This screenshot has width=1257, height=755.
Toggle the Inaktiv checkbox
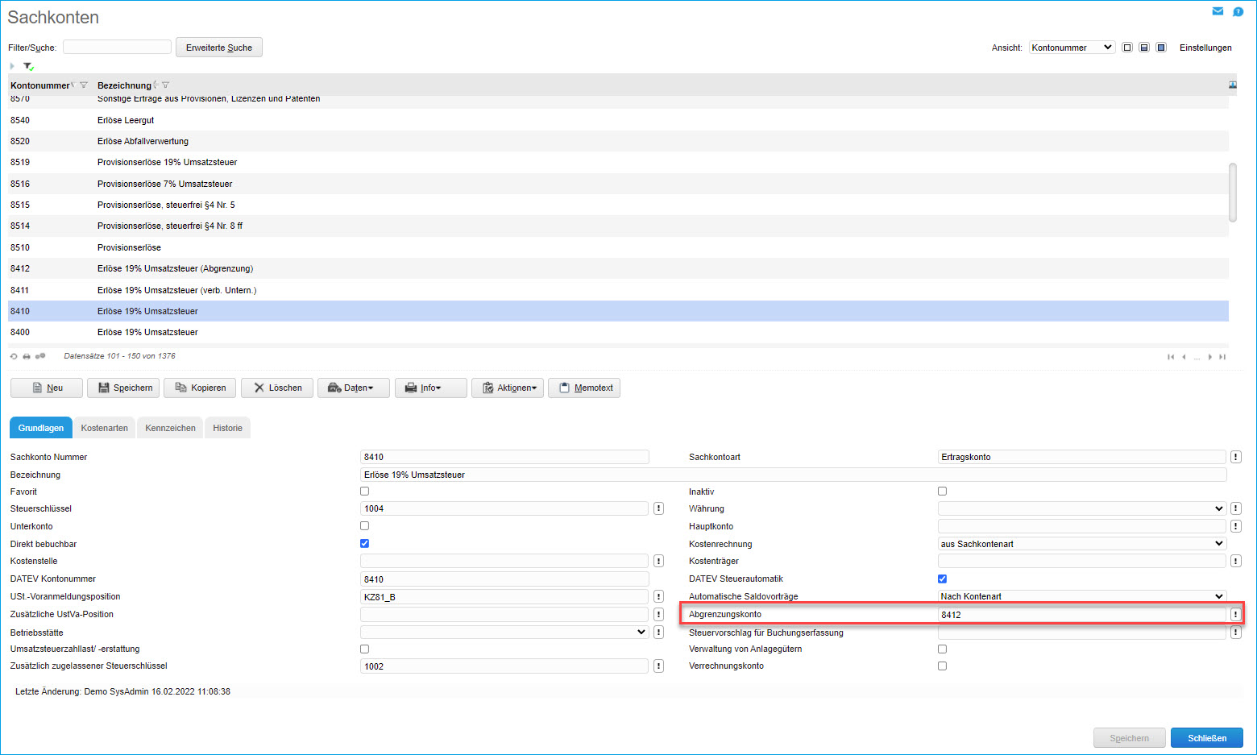942,491
